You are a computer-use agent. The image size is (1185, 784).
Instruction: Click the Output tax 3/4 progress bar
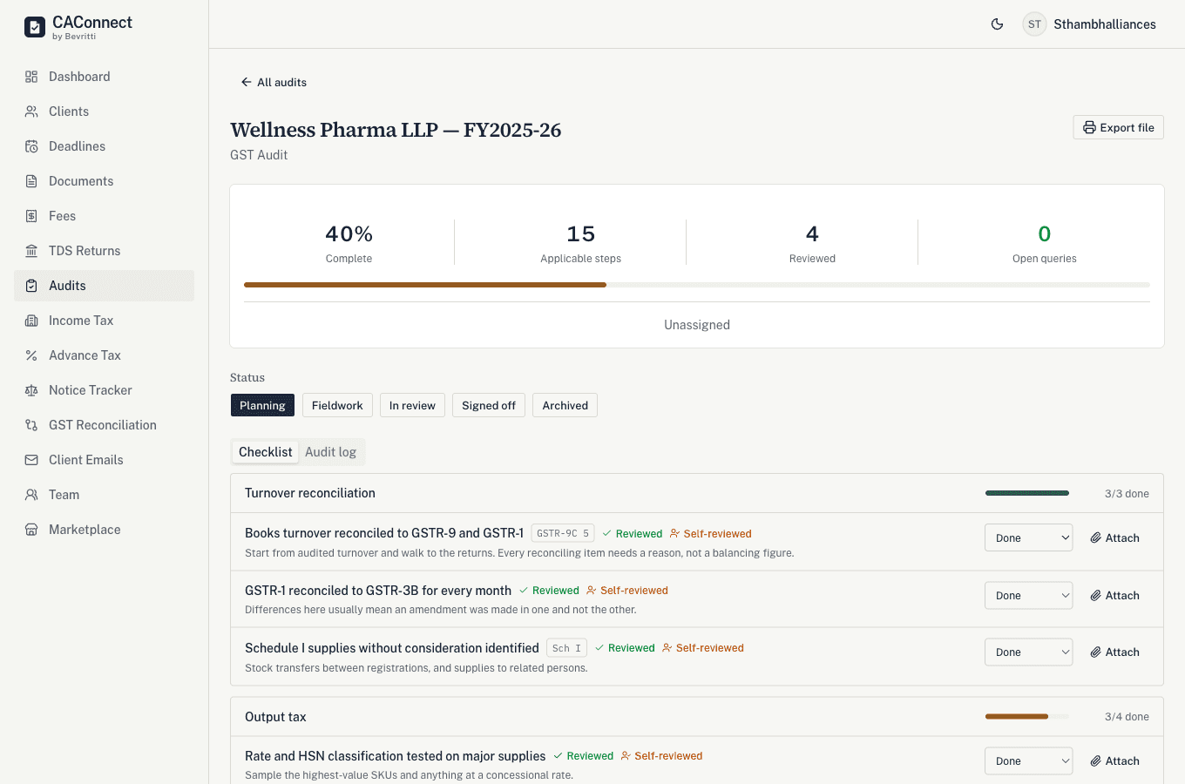click(x=1027, y=717)
